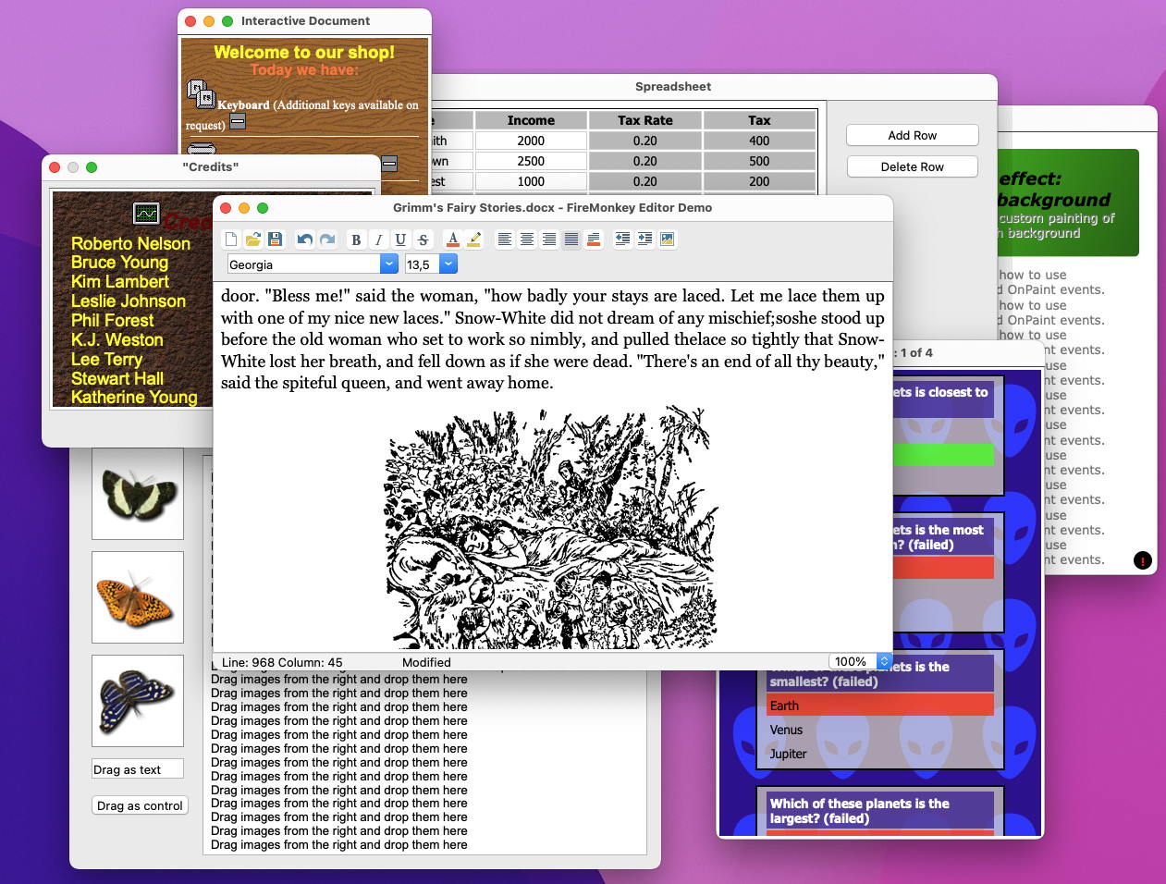Enable justified text alignment
The height and width of the screenshot is (884, 1166).
point(571,239)
